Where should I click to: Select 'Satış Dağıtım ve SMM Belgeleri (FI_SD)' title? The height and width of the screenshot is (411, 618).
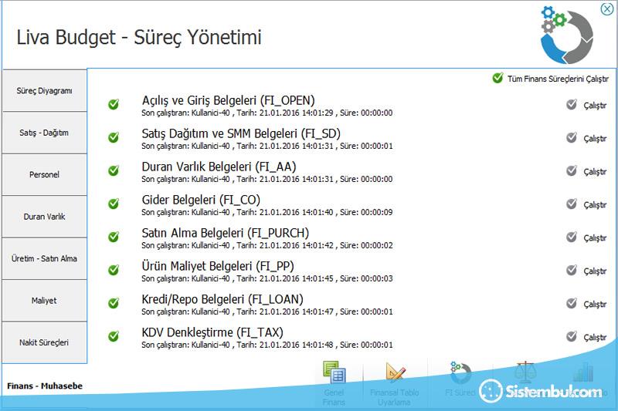coord(241,133)
